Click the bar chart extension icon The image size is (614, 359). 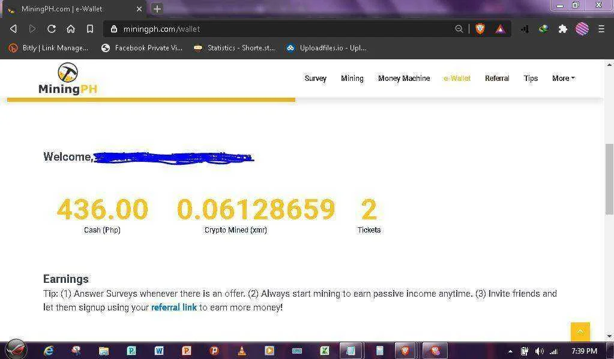(x=525, y=29)
